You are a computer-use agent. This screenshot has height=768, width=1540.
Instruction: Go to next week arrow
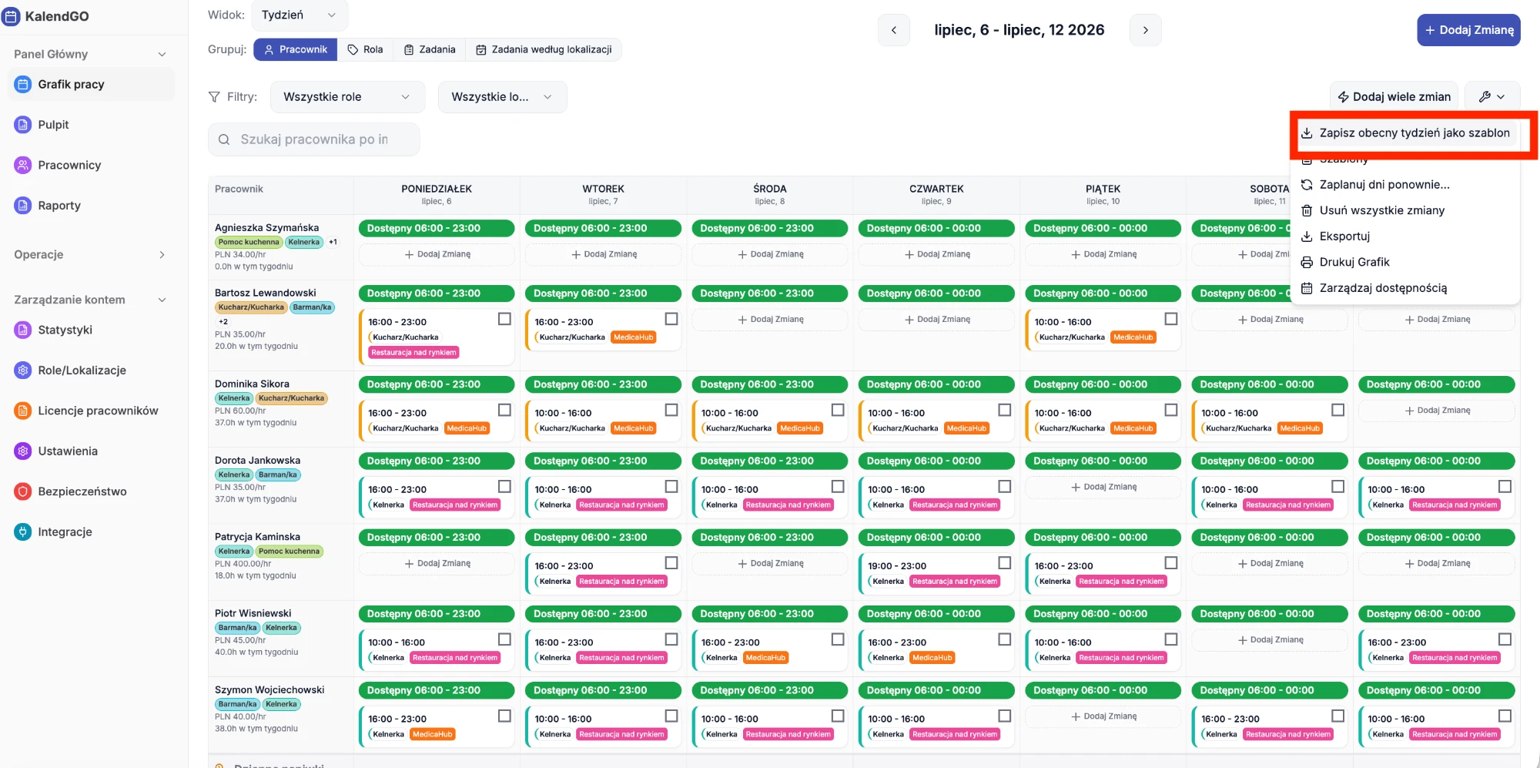point(1146,30)
